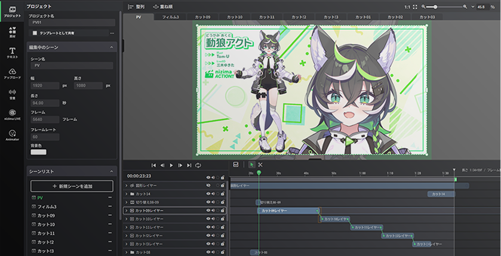Select the arrow selection tool in timeline
The image size is (501, 256).
tap(252, 165)
